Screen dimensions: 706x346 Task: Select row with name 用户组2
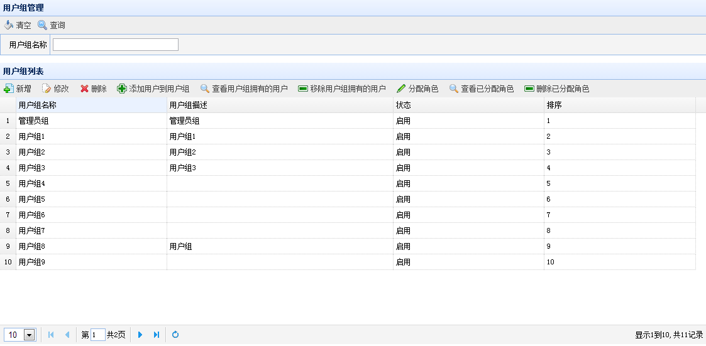[348, 152]
